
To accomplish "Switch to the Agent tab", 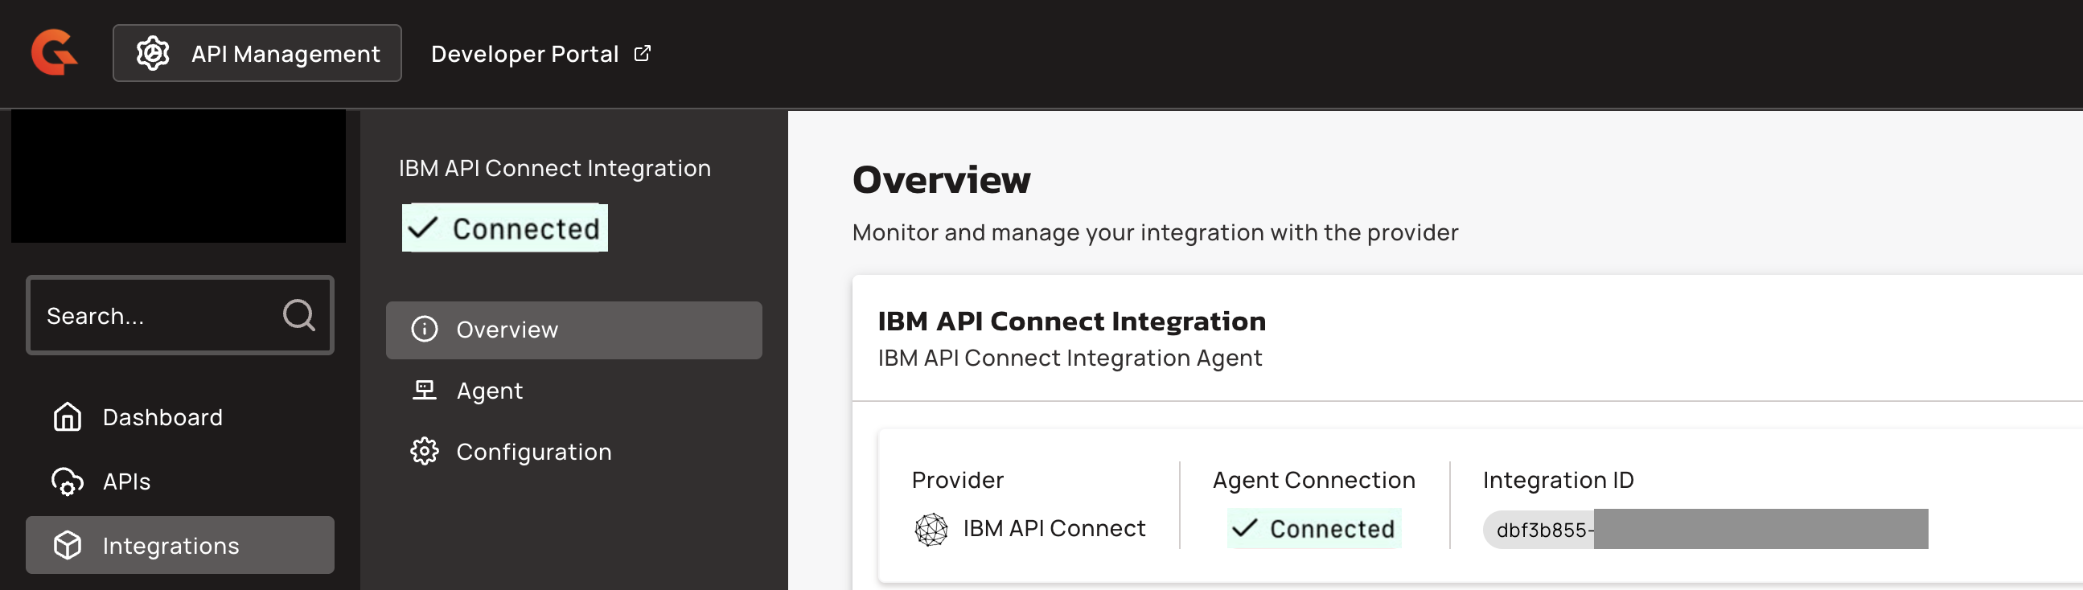I will pos(489,391).
